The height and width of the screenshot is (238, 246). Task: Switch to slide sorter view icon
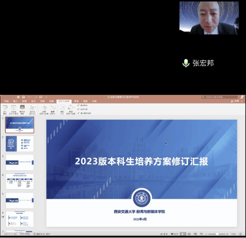pyautogui.click(x=189, y=234)
